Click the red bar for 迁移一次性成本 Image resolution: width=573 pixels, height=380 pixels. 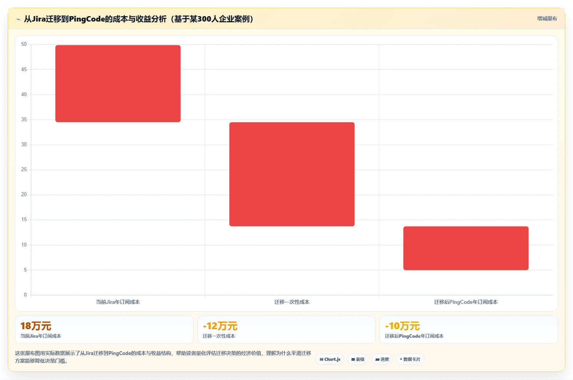click(292, 174)
